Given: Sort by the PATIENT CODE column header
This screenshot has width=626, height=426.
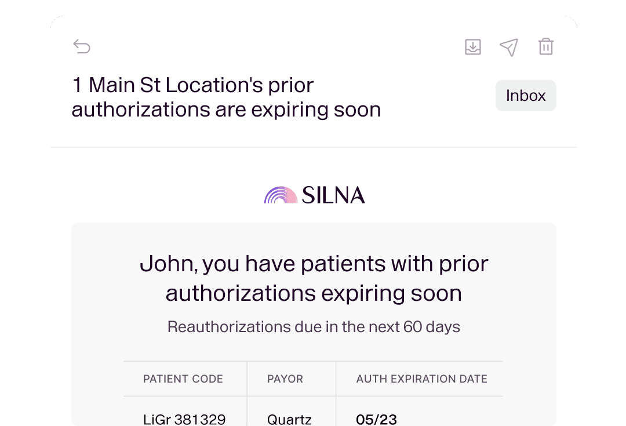Looking at the screenshot, I should [183, 379].
